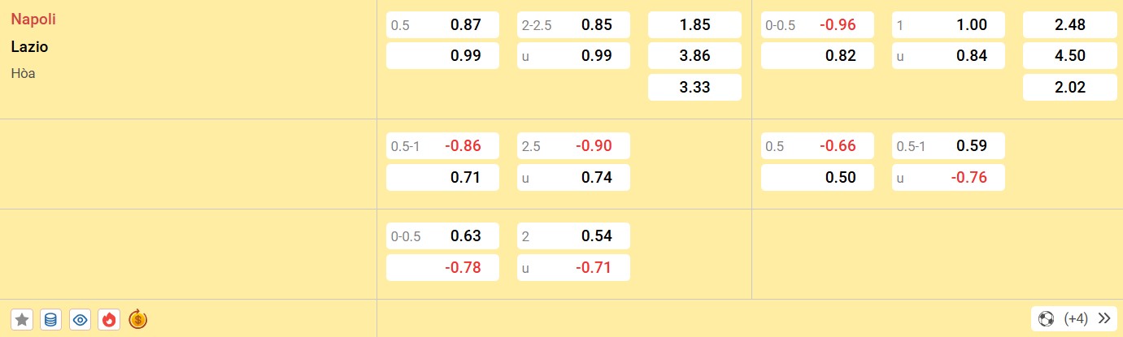
Task: Select over 2-2.5 odds 0.85
Action: (573, 25)
